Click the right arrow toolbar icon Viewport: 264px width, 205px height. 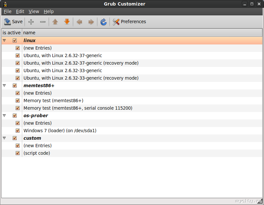click(91, 22)
